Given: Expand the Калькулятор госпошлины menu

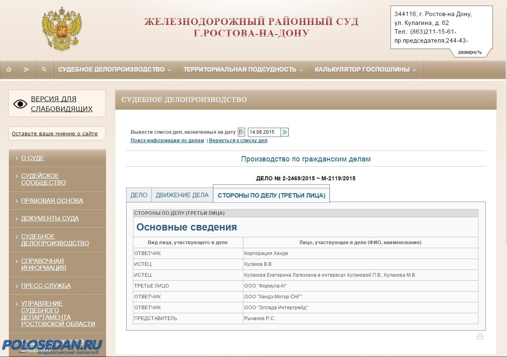Looking at the screenshot, I should point(366,69).
